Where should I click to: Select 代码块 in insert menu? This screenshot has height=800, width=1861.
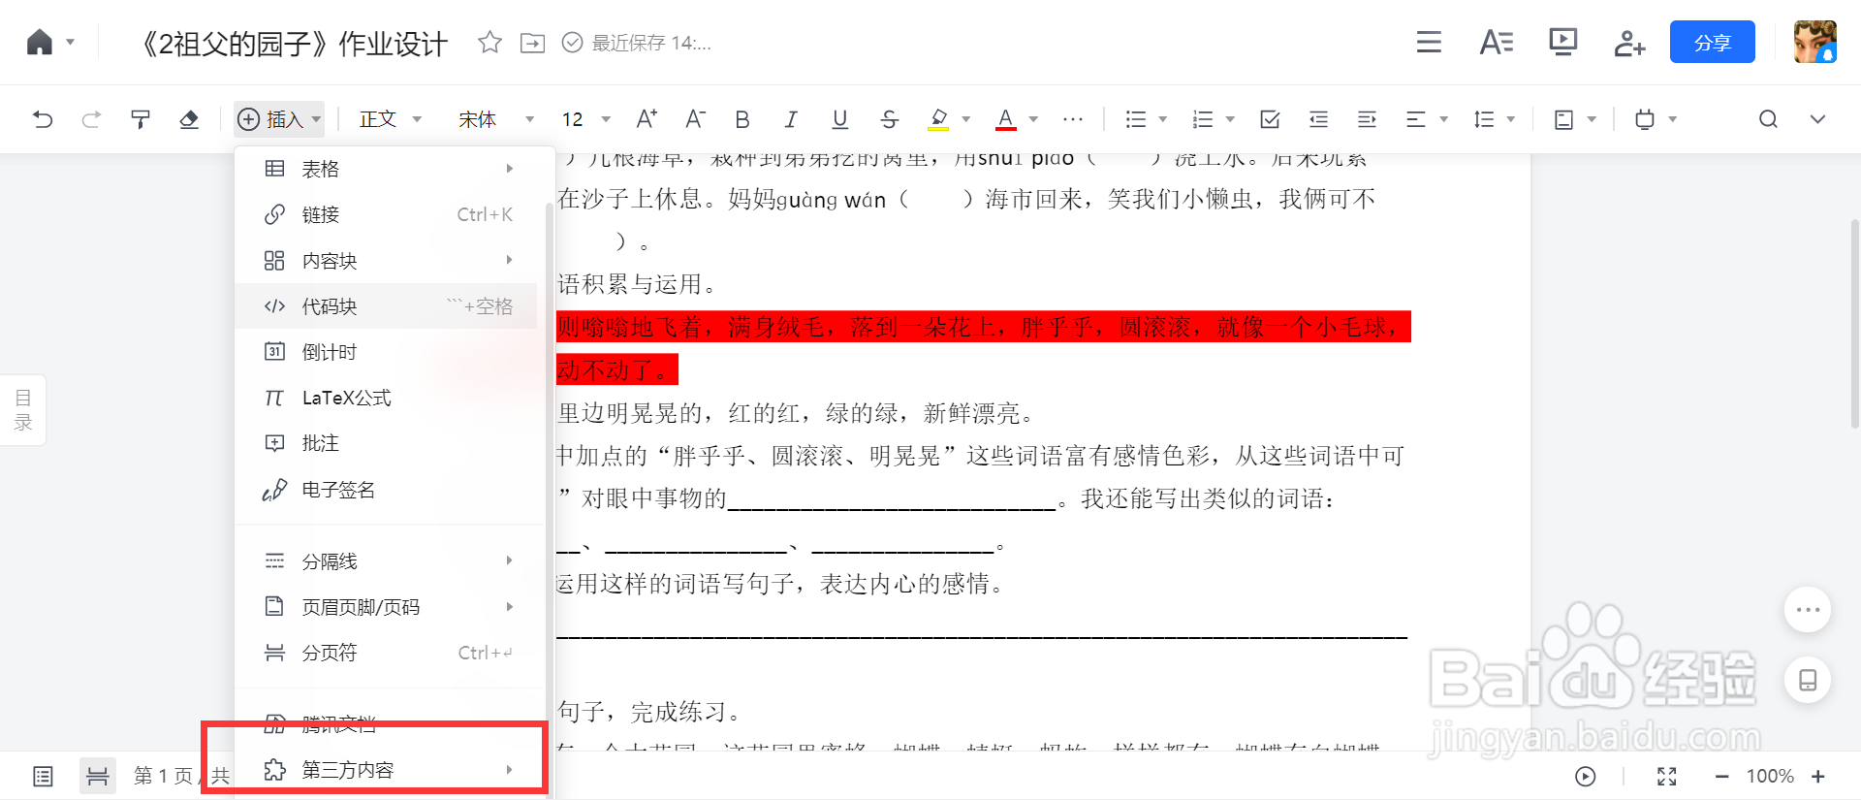click(x=386, y=306)
